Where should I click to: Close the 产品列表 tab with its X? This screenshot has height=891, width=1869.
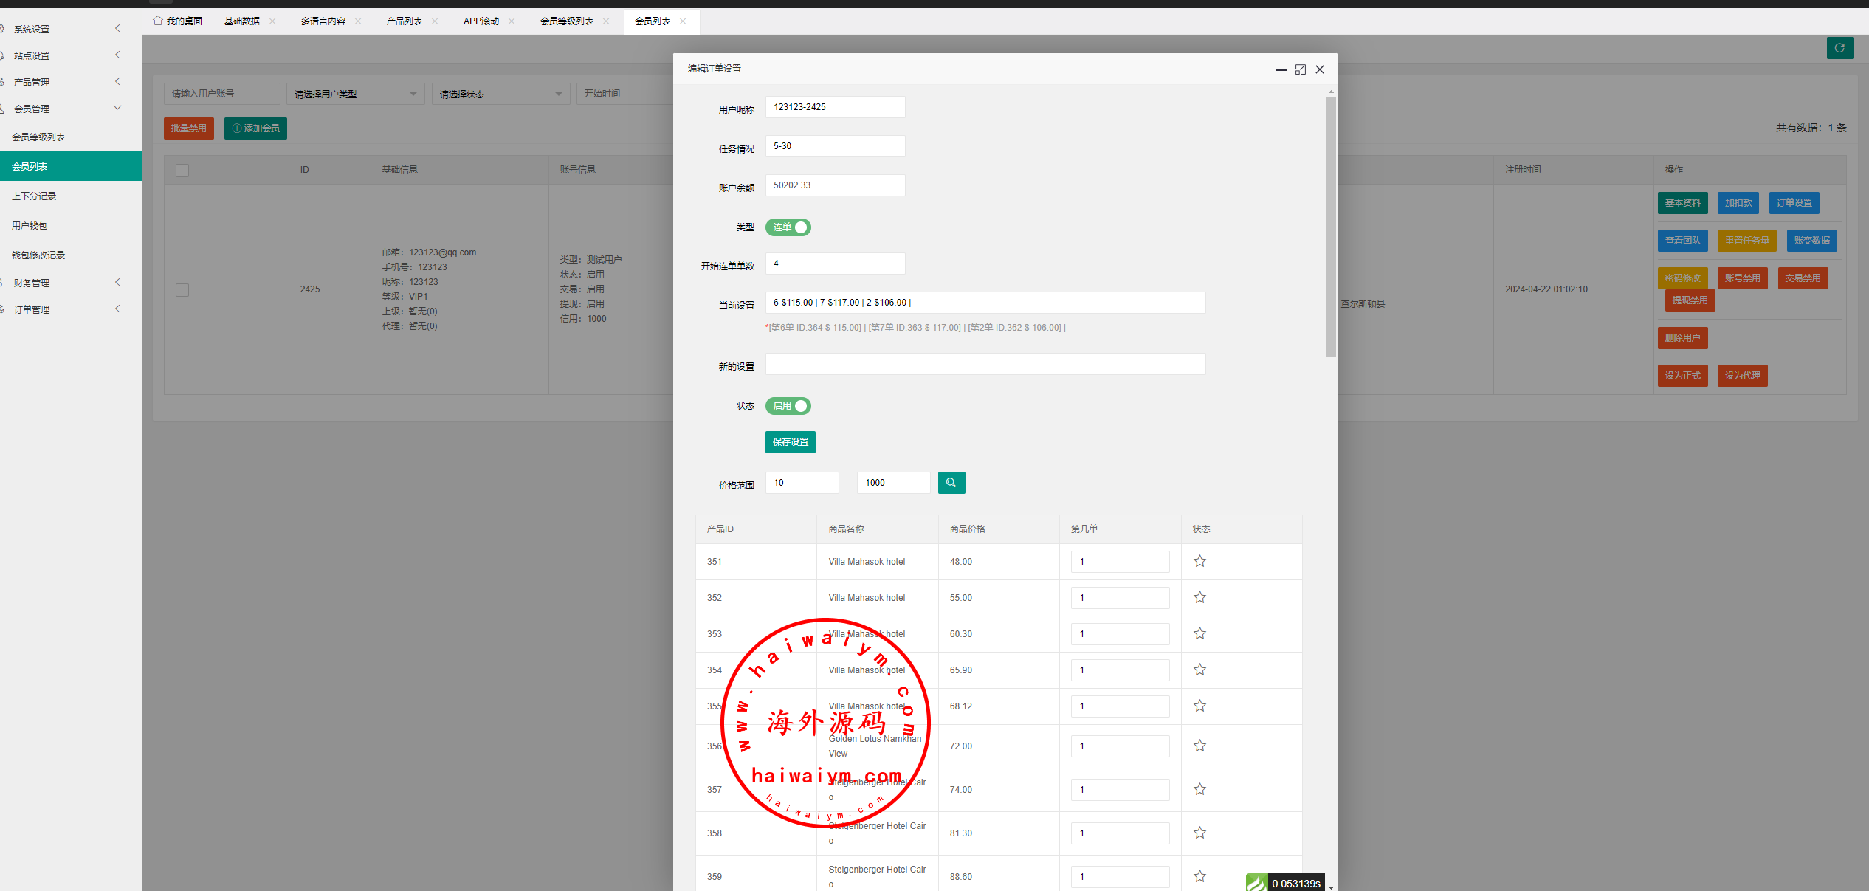point(435,21)
